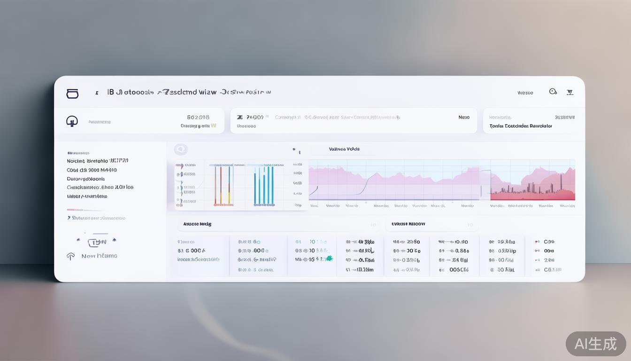Click the upload arrow icon beside "New hlame"
Viewport: 631px width, 361px height.
point(71,256)
